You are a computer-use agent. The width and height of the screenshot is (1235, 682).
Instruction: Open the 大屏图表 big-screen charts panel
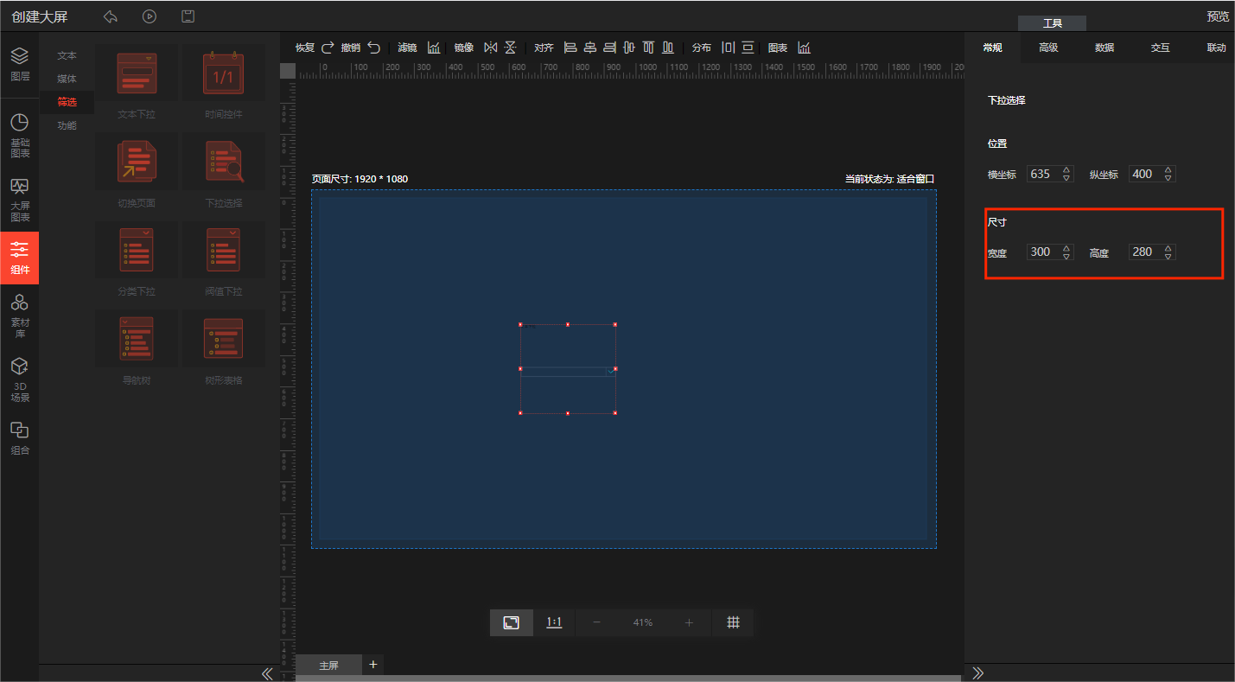(x=19, y=200)
